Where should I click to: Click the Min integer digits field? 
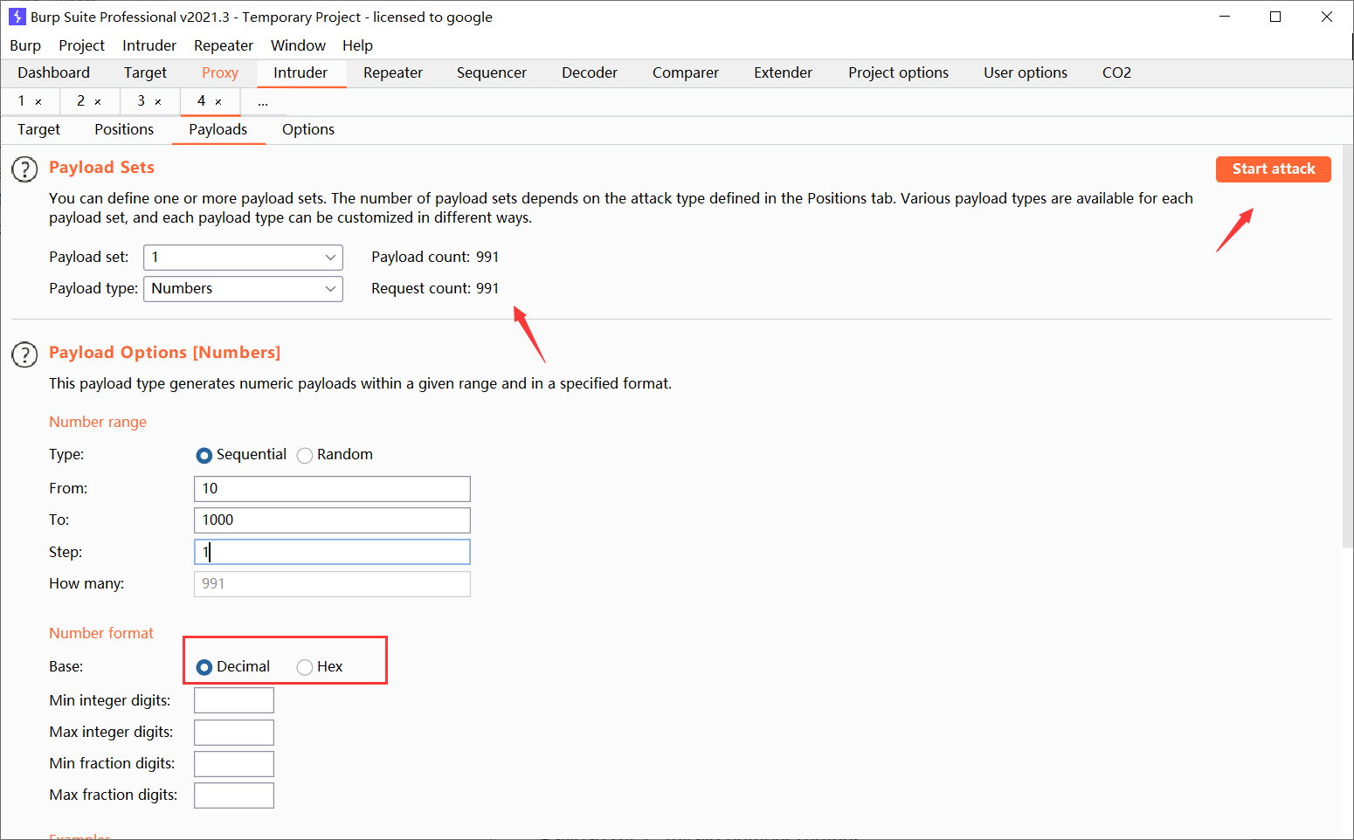pos(234,701)
